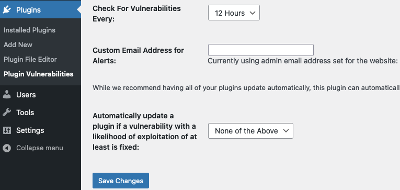This screenshot has width=400, height=190.
Task: Go to the Add New plugin page
Action: 18,44
